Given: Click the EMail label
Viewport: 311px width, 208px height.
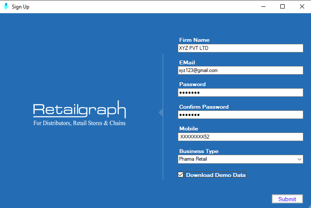Looking at the screenshot, I should coord(187,63).
